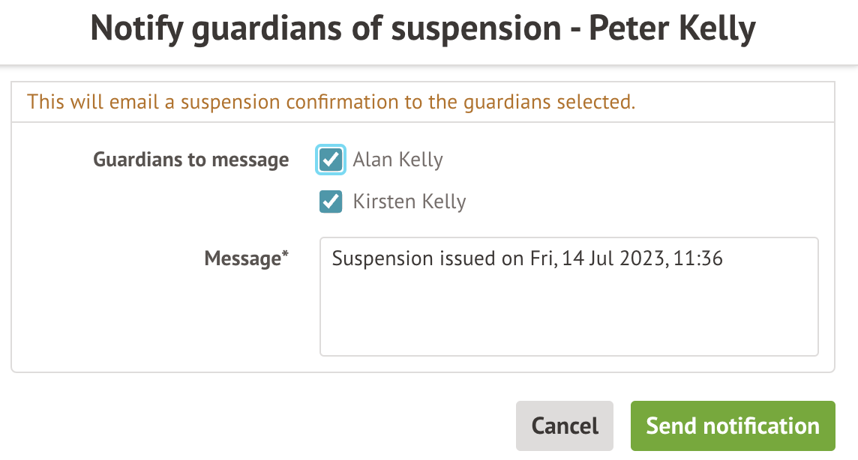
Task: Click the date '14 Jul 2023' in message
Action: coord(616,258)
